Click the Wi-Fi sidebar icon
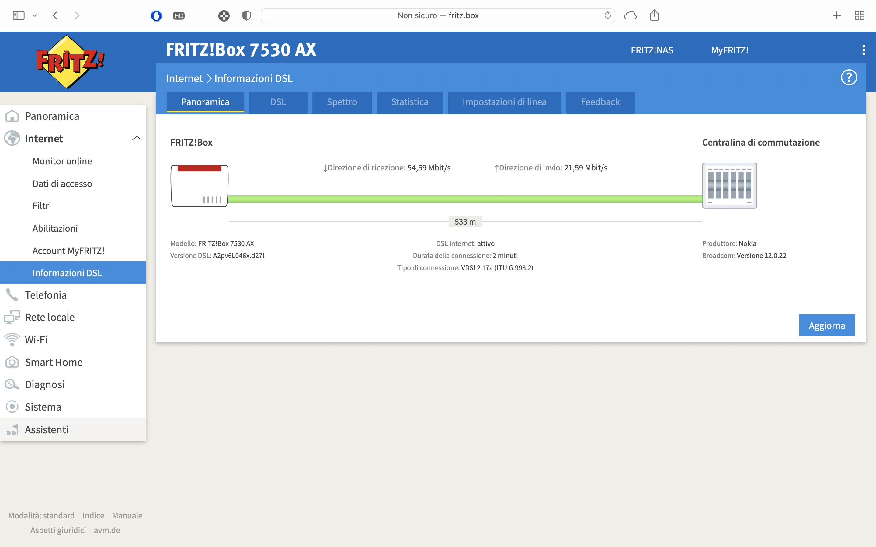The width and height of the screenshot is (876, 547). [12, 340]
